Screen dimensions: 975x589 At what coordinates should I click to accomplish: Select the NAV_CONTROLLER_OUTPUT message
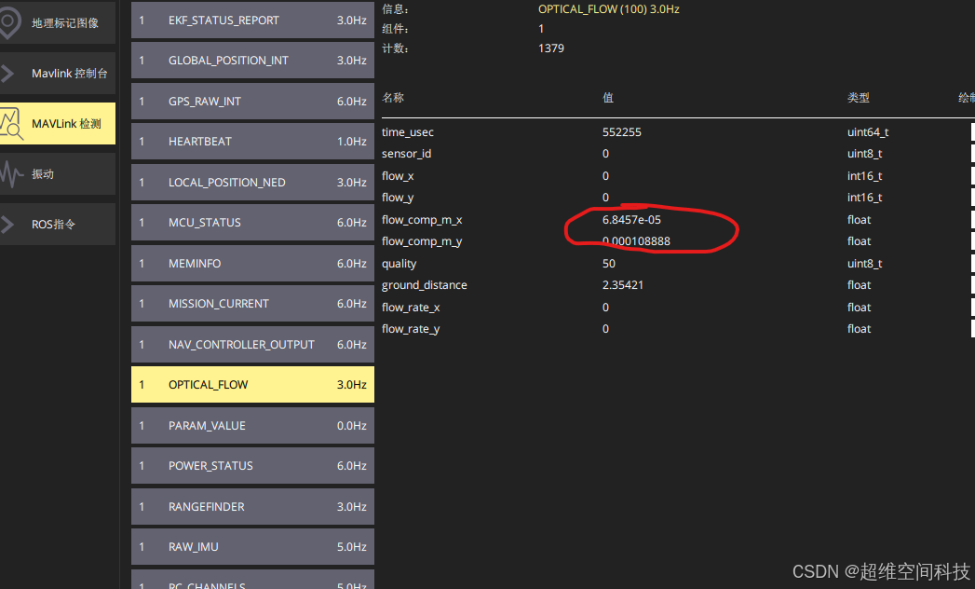point(252,344)
